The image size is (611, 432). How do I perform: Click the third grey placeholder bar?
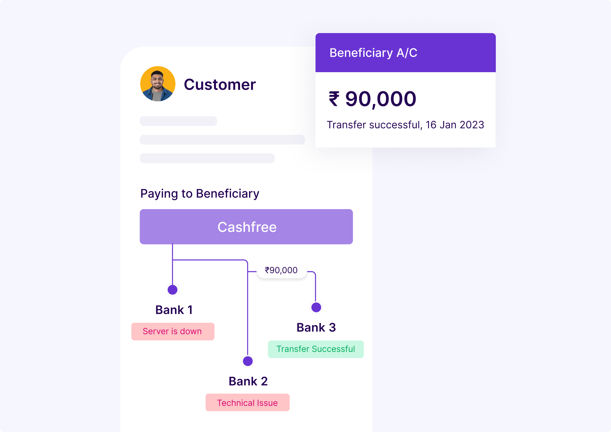pyautogui.click(x=207, y=158)
